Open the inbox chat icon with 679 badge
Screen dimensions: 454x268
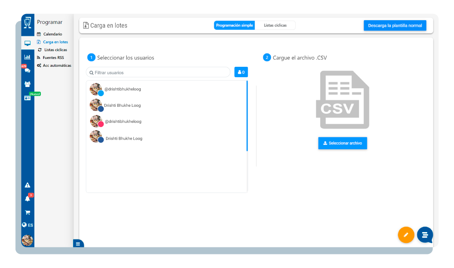[x=28, y=70]
